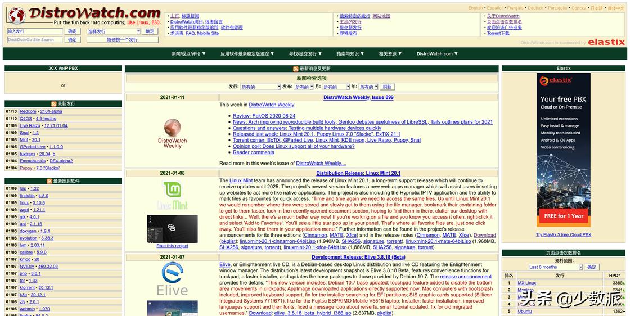Open RSS feed icon beside 最新发行
This screenshot has height=316, width=630.
coord(54,103)
